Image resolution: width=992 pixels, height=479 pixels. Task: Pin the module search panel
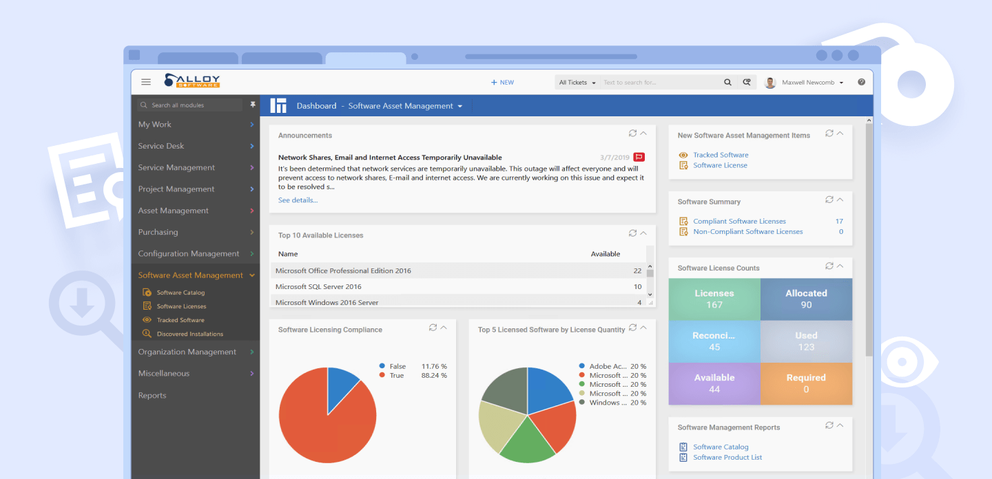[x=253, y=104]
